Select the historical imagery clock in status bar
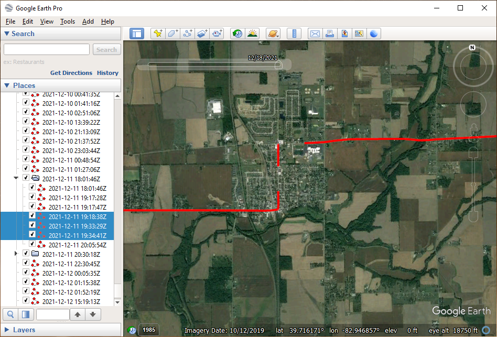497x337 pixels. pos(132,330)
